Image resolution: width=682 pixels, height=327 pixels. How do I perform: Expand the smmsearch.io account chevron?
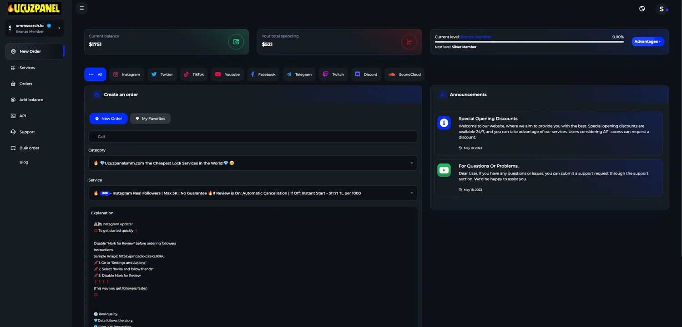pyautogui.click(x=59, y=28)
